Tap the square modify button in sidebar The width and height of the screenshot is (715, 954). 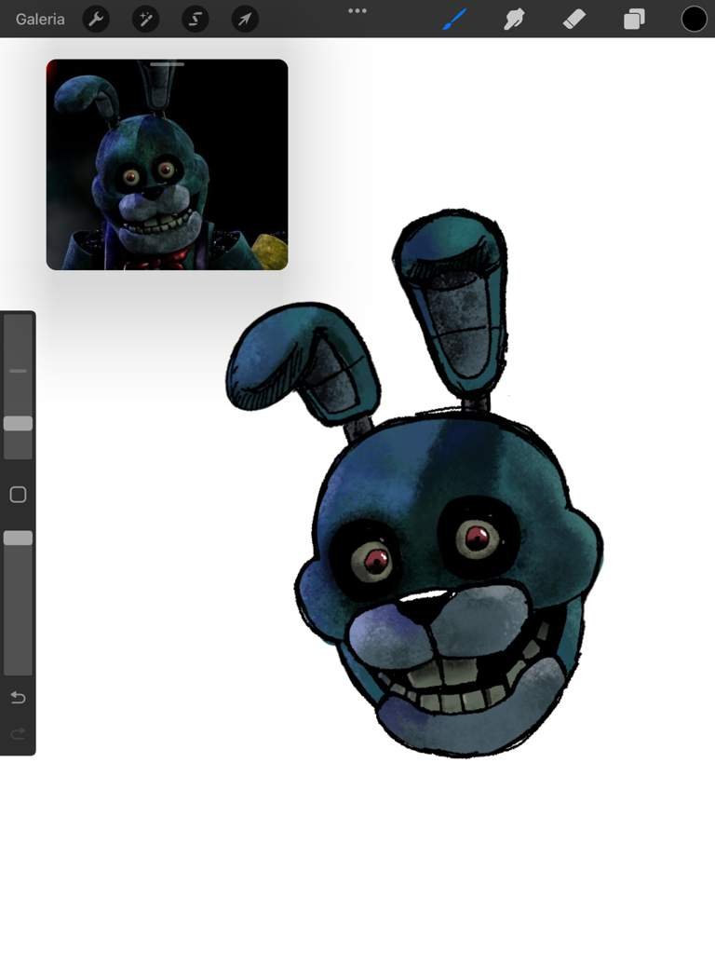(x=19, y=494)
